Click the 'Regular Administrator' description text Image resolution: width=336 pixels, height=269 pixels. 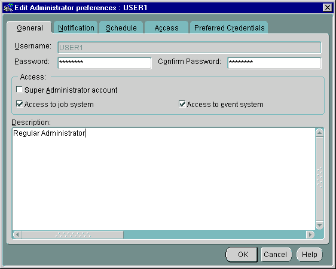[49, 133]
